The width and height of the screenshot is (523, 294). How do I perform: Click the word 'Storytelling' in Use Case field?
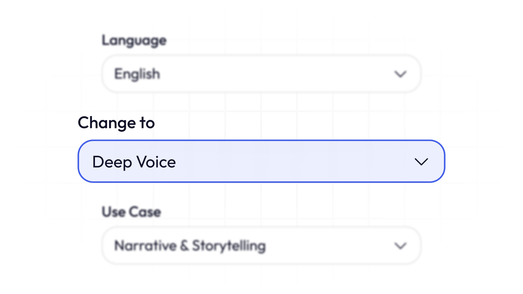pos(229,246)
